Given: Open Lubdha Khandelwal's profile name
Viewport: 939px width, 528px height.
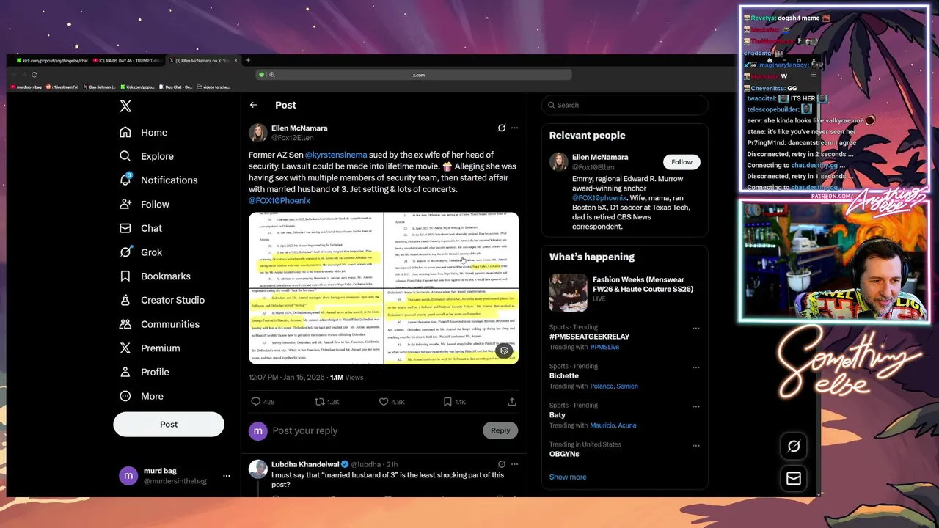Looking at the screenshot, I should coord(305,464).
